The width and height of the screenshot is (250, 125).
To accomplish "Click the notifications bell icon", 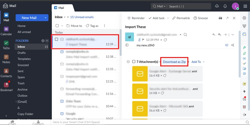I will click(x=225, y=6).
